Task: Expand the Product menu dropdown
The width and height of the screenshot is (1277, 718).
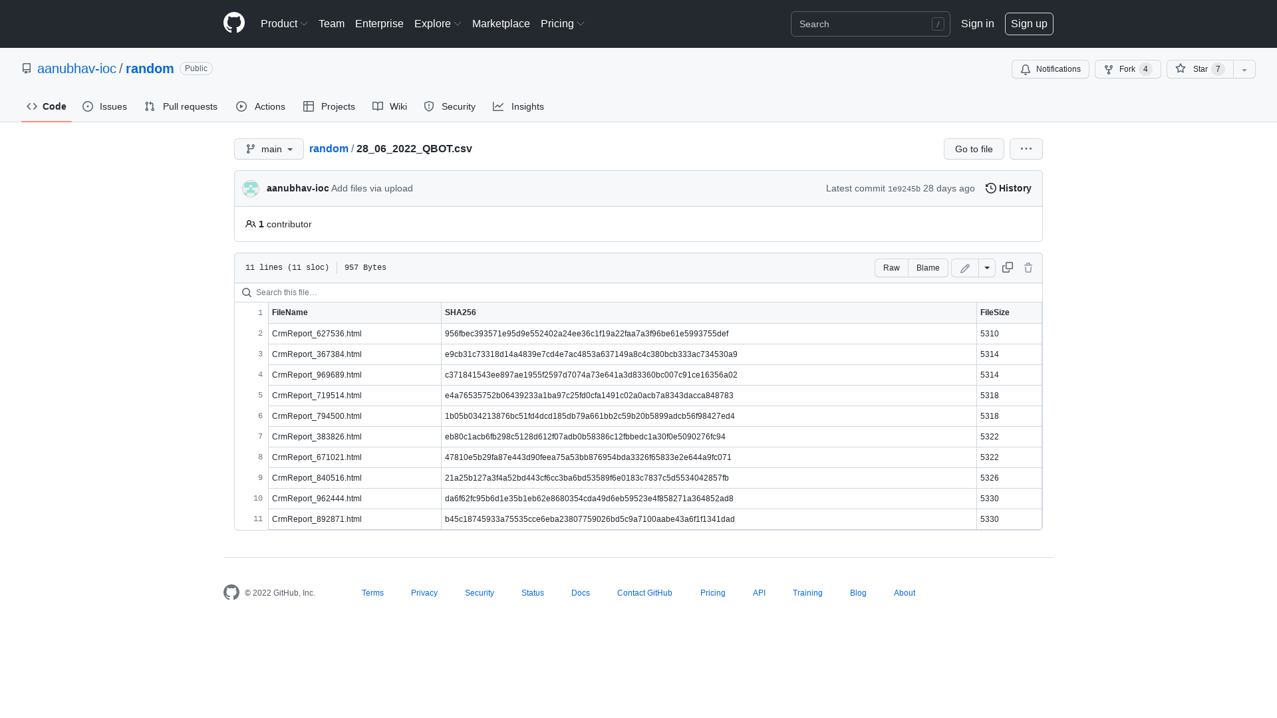Action: pyautogui.click(x=284, y=23)
